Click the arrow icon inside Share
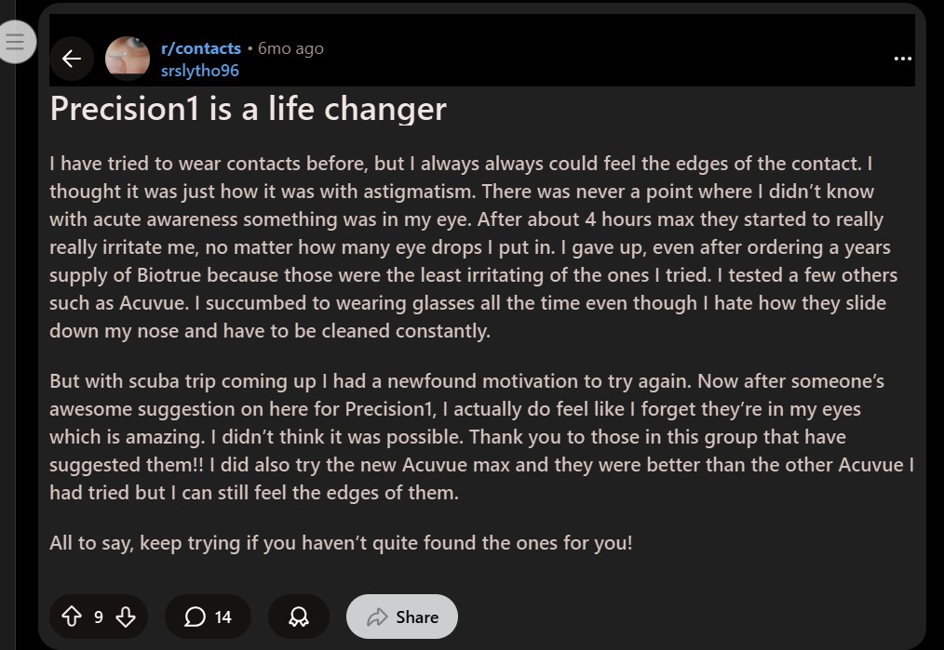Viewport: 944px width, 650px height. pos(377,617)
